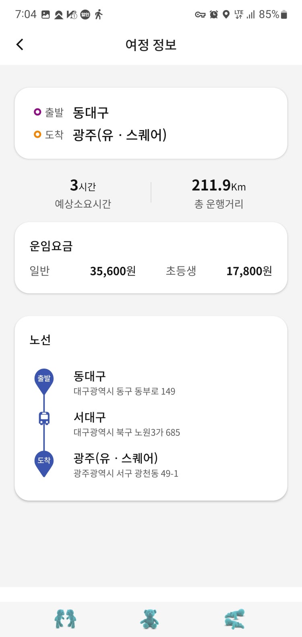Tap the 초등생 fare 17,800원
Image resolution: width=302 pixels, height=637 pixels.
(249, 271)
